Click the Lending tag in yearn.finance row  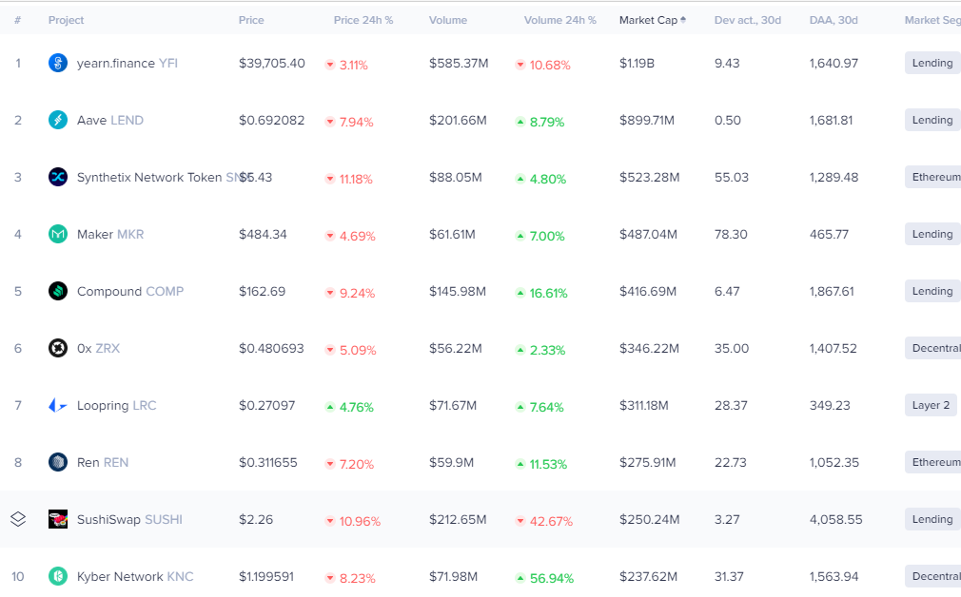click(932, 63)
